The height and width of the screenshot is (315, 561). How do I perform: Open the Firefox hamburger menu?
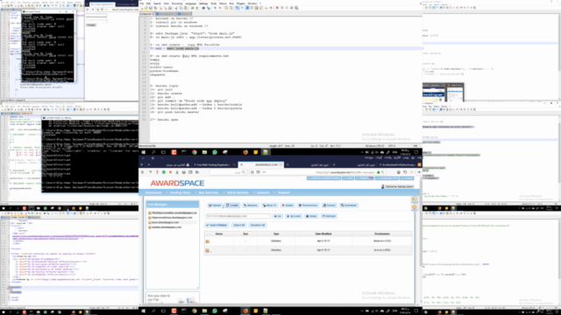click(142, 172)
